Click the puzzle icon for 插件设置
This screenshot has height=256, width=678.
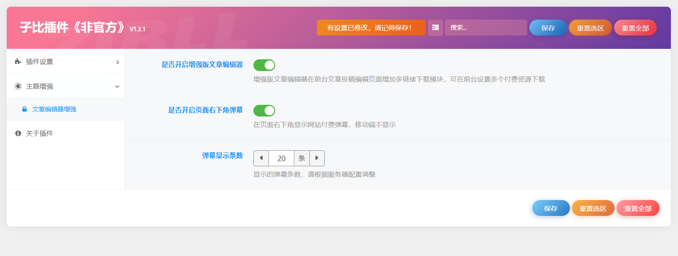coord(18,61)
